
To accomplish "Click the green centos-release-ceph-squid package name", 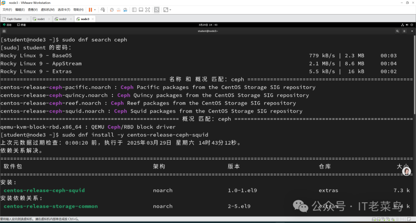I will 44,190.
